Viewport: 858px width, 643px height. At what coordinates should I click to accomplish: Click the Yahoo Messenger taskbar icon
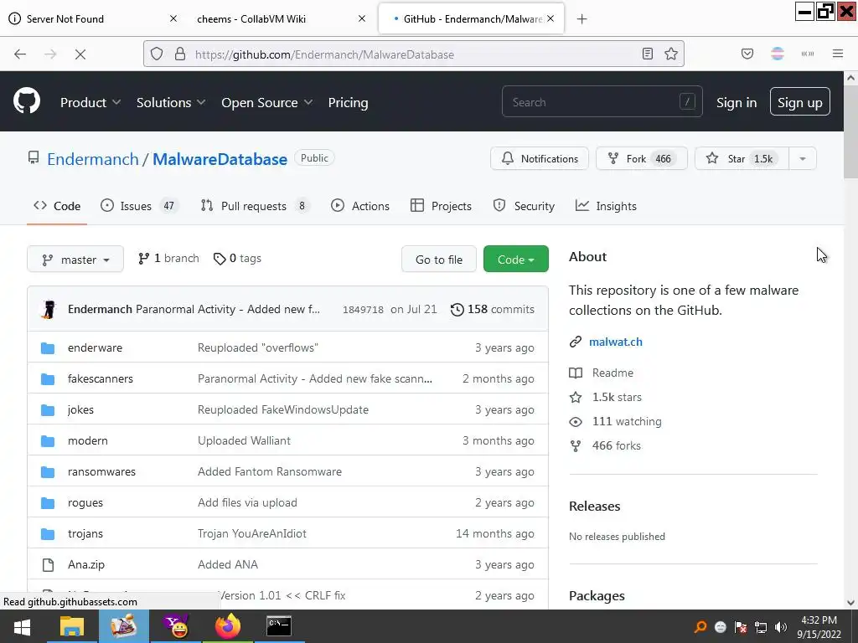coord(176,626)
